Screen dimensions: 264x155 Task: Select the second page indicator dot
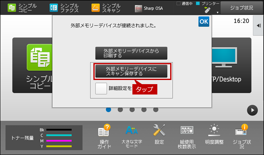pos(120,109)
